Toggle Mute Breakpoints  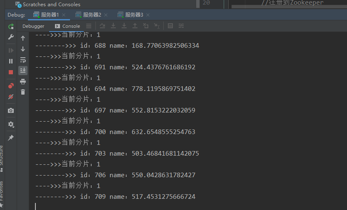[11, 97]
